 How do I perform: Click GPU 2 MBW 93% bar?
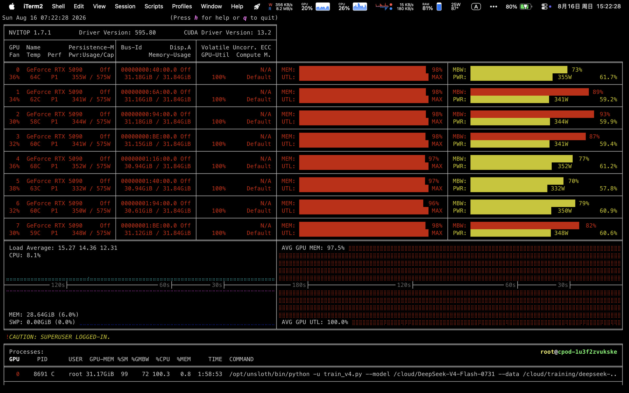532,114
